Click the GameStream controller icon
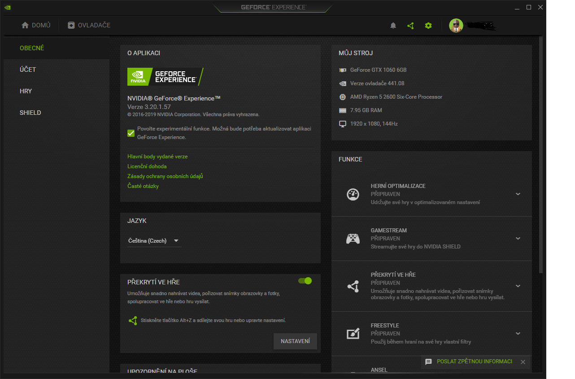Viewport: 575px width, 379px height. click(x=353, y=239)
